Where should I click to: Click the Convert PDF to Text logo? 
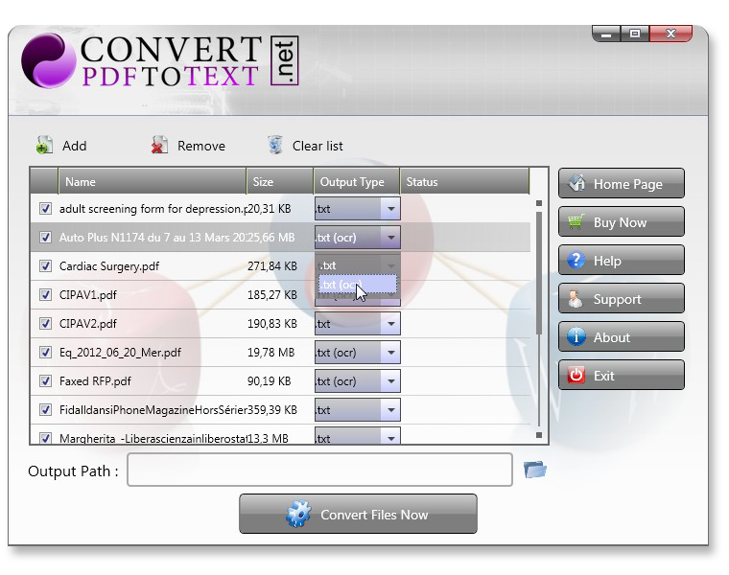[x=160, y=60]
